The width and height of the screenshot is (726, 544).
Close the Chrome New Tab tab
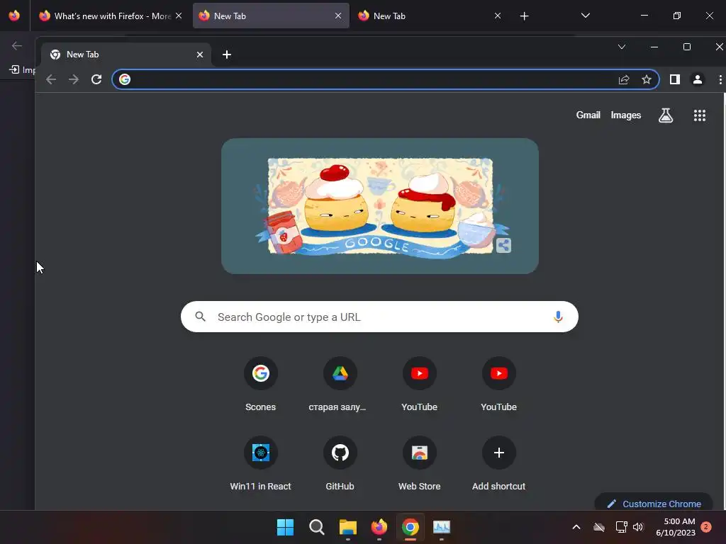tap(200, 55)
